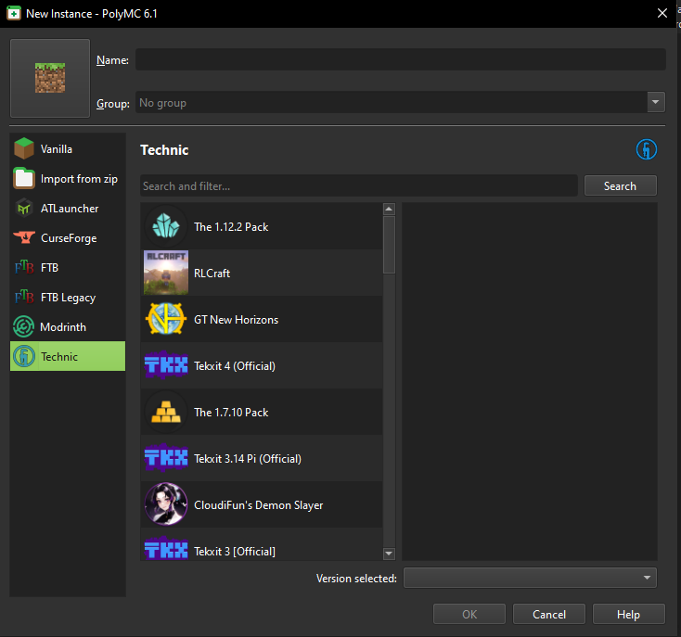Click the Help button

click(628, 614)
